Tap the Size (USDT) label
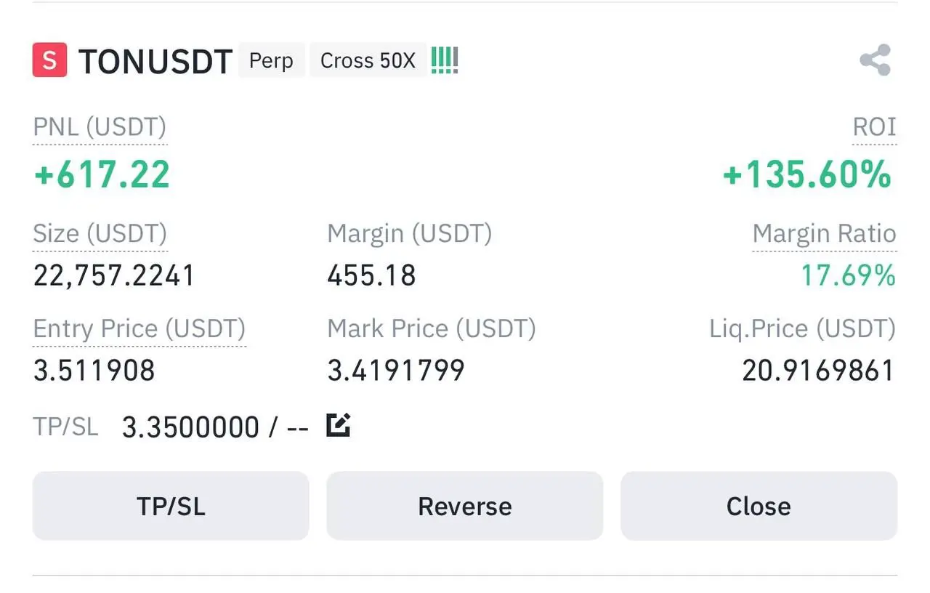Viewport: 930px width, 593px height. point(100,234)
